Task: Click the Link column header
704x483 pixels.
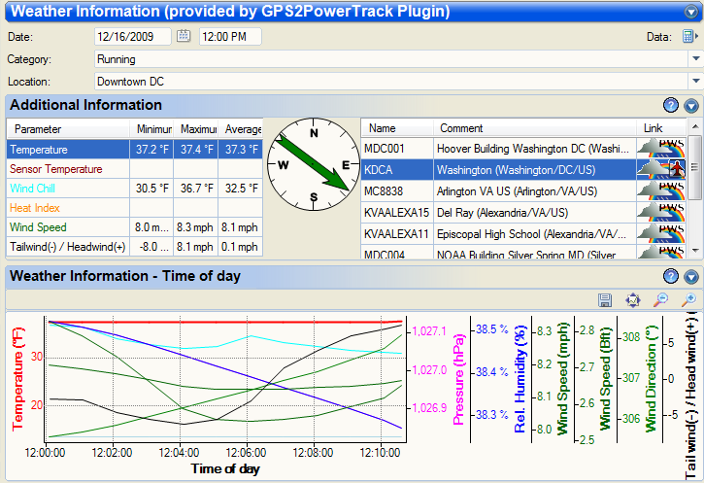Action: (661, 128)
